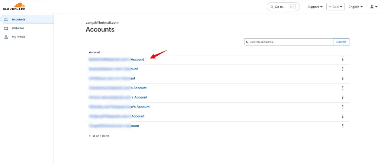
Task: Open three-dot menu for sixth account
Action: [x=343, y=107]
